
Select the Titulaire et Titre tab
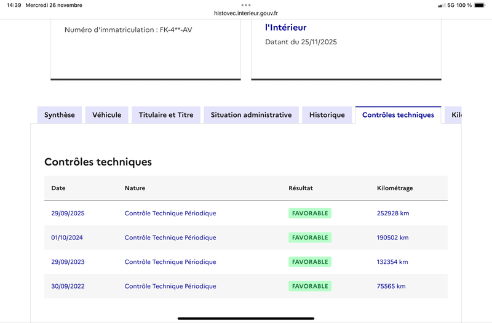coord(166,115)
